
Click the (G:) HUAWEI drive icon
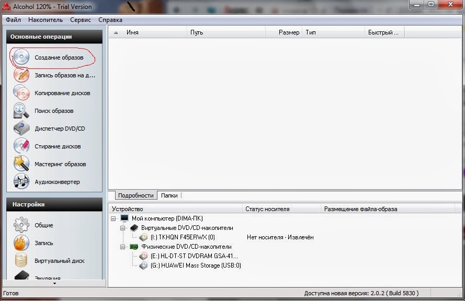tap(143, 265)
